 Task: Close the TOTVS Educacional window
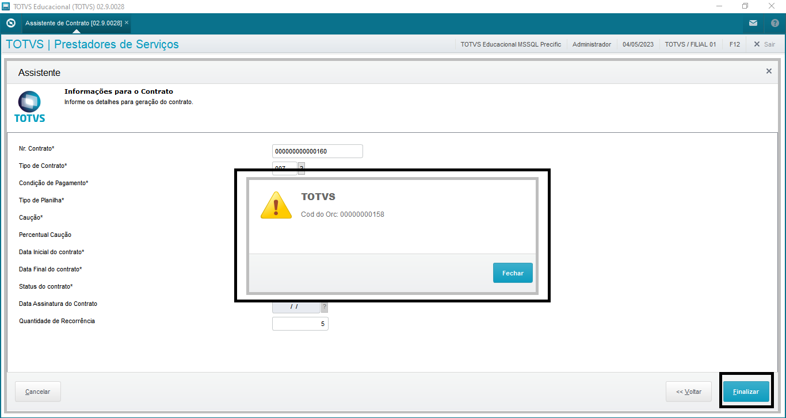coord(772,6)
